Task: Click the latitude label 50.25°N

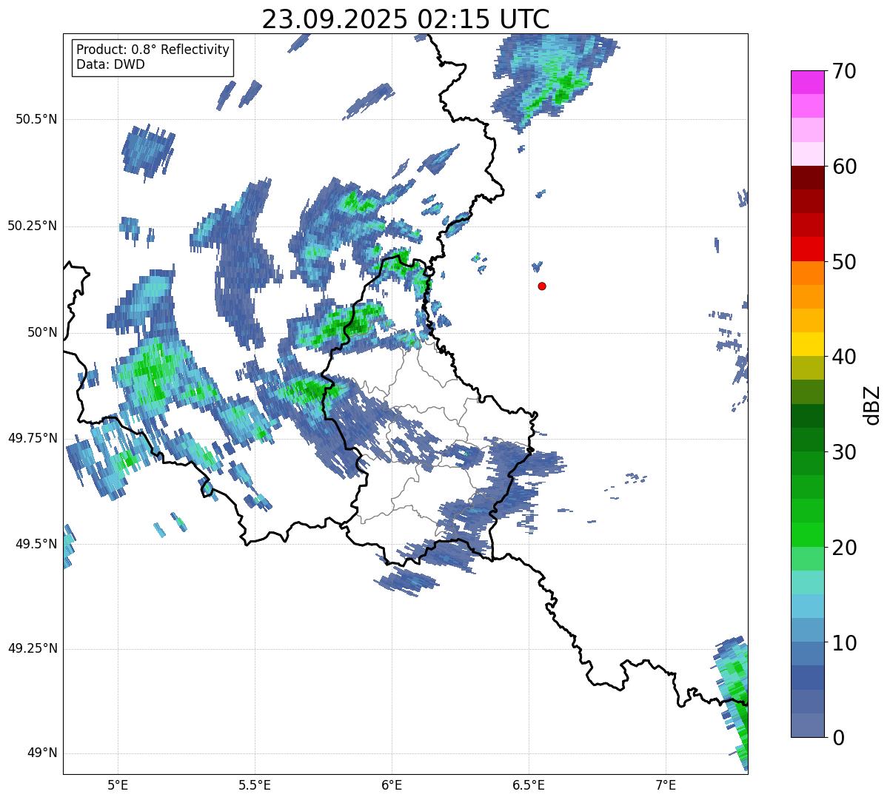Action: [33, 226]
